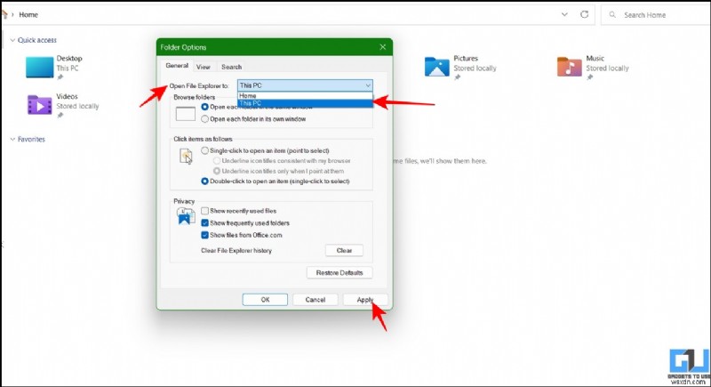Image resolution: width=711 pixels, height=387 pixels.
Task: Enable Show recently used files checkbox
Action: click(205, 211)
